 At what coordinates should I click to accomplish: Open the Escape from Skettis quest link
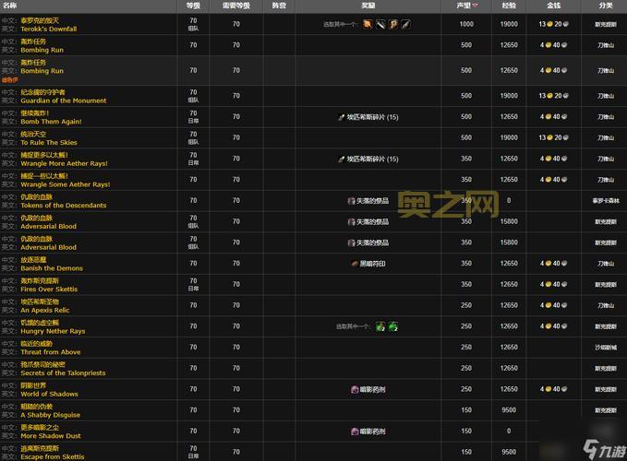52,456
